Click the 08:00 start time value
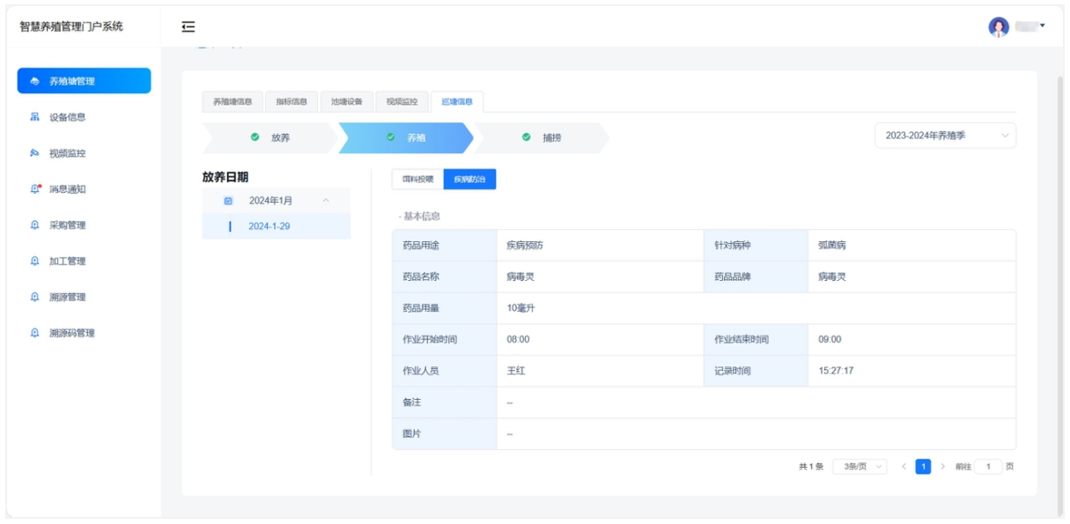This screenshot has height=524, width=1070. [518, 340]
